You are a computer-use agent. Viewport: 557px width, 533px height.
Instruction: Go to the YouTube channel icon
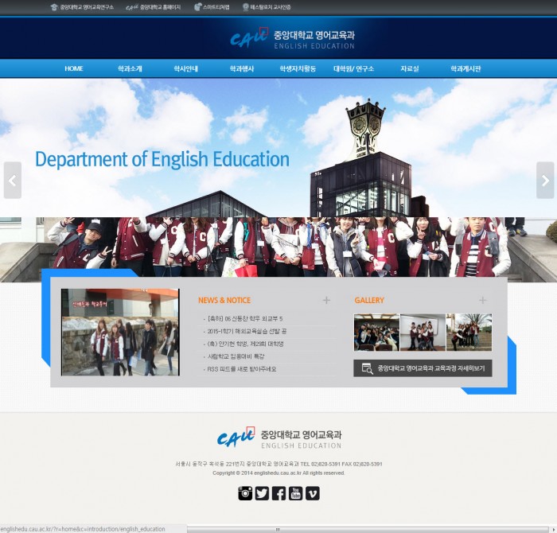[x=295, y=493]
